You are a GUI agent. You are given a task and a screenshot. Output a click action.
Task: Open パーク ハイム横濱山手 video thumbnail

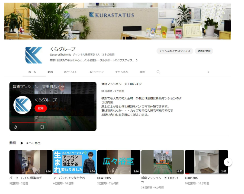click(x=31, y=162)
